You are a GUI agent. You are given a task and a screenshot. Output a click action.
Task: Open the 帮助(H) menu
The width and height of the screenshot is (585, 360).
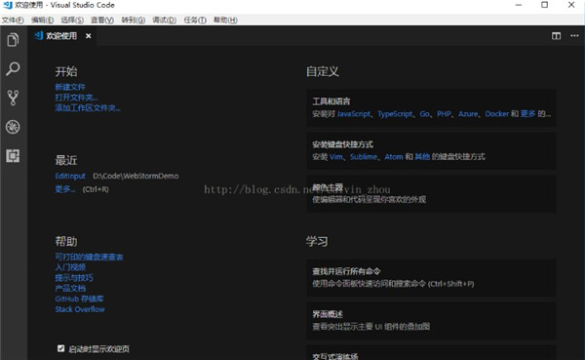(225, 20)
